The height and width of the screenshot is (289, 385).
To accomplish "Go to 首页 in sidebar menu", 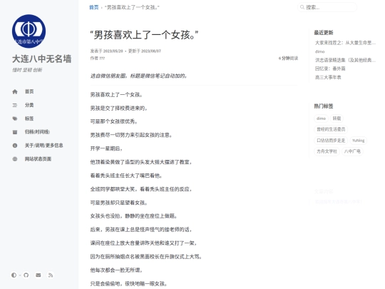I will (x=29, y=91).
